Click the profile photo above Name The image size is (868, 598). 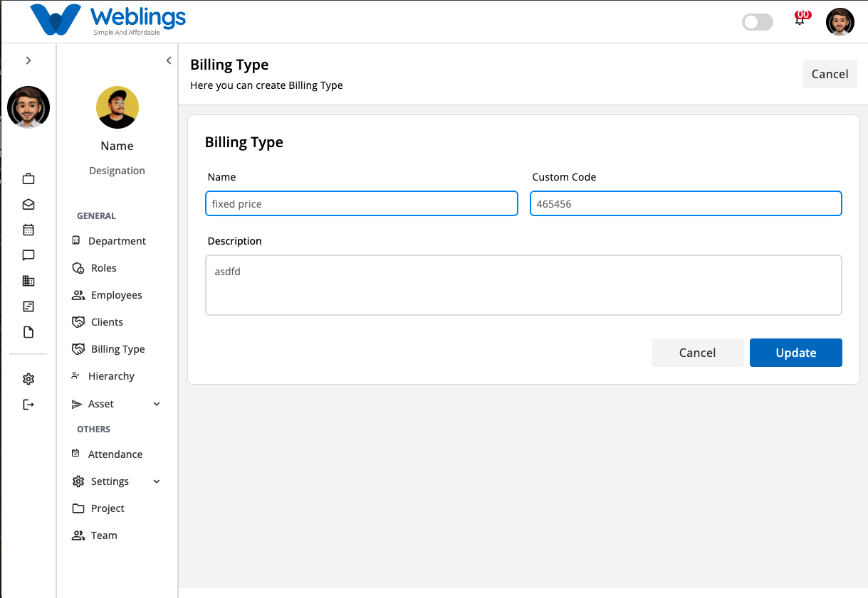click(117, 107)
